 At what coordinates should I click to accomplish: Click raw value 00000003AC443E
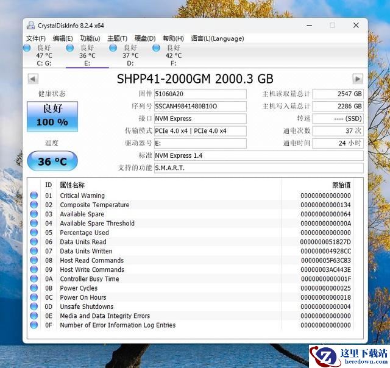coord(325,269)
